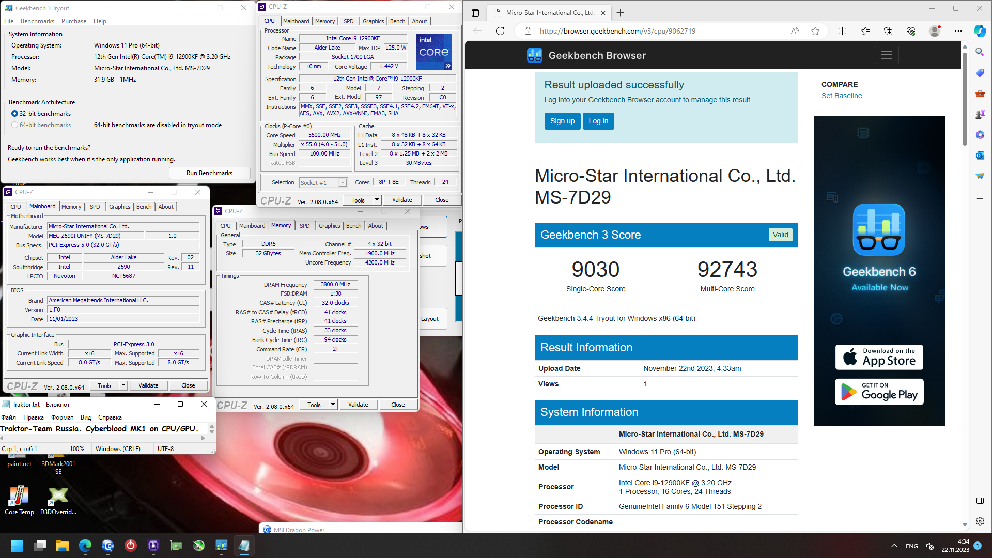Viewport: 992px width, 558px height.
Task: Open sidebar search icon in Edge
Action: 980,52
